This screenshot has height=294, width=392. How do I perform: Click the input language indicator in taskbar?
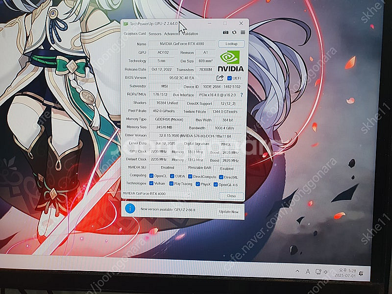pyautogui.click(x=308, y=271)
